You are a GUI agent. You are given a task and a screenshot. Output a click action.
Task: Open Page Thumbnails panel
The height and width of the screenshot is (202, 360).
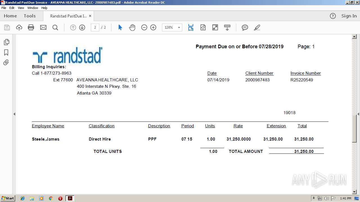[x=6, y=42]
